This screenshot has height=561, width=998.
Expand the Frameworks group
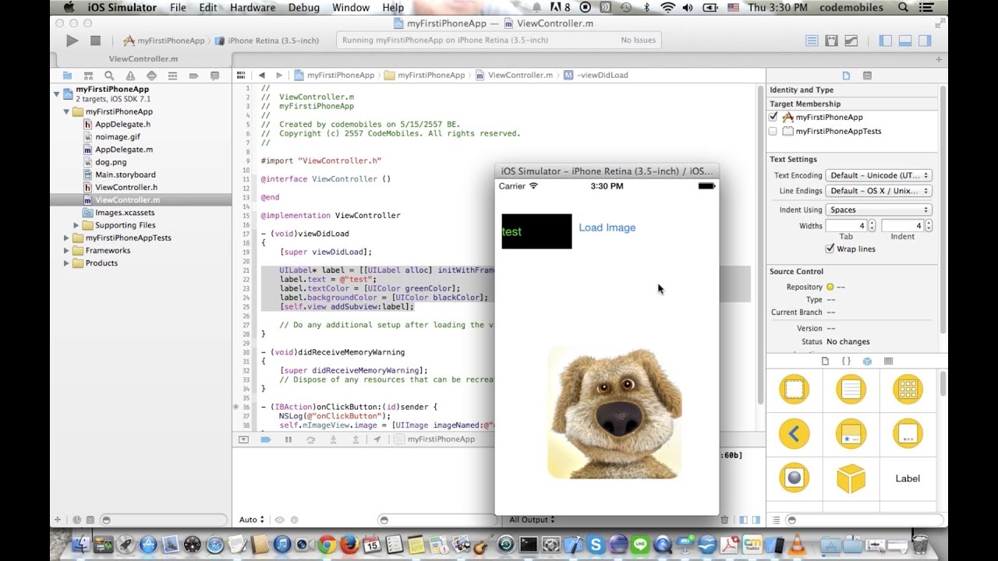[x=66, y=250]
